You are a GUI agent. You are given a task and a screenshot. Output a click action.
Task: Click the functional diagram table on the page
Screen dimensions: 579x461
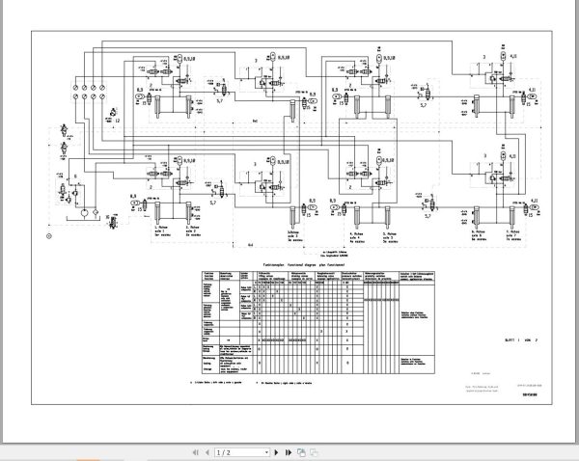click(x=318, y=322)
